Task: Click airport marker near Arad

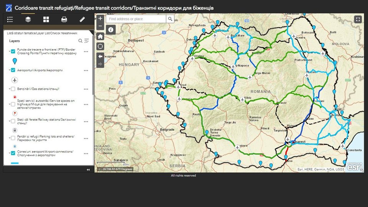Action: tap(178, 87)
